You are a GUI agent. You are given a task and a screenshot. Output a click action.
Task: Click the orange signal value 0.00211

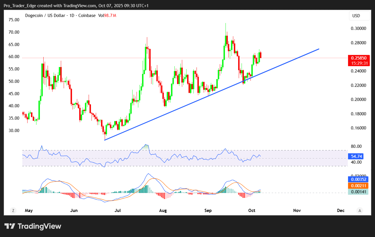tap(358, 186)
